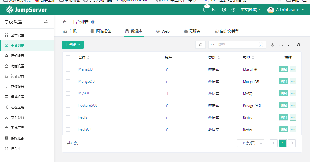This screenshot has width=310, height=162.
Task: Check the MongoDB row checkbox
Action: pos(68,81)
